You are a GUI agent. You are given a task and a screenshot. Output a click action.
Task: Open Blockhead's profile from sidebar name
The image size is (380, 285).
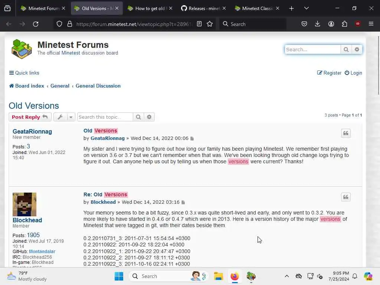[x=27, y=220]
